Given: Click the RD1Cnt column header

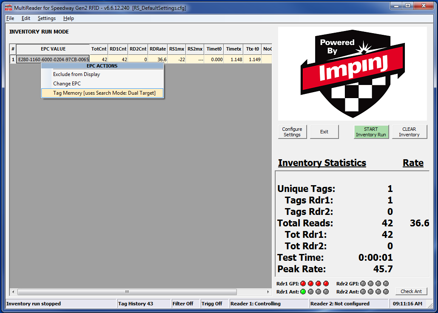Looking at the screenshot, I should [118, 49].
